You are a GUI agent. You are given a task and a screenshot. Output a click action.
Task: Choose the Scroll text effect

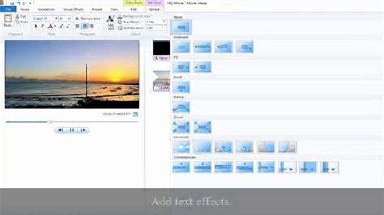[181, 87]
